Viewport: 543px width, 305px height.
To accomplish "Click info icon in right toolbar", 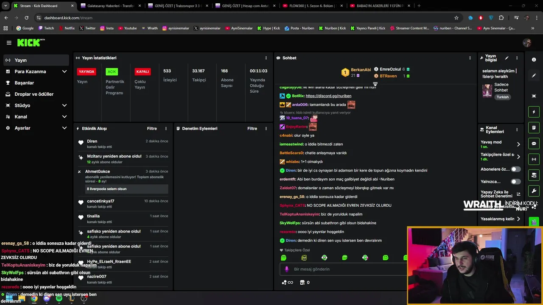I will [534, 60].
